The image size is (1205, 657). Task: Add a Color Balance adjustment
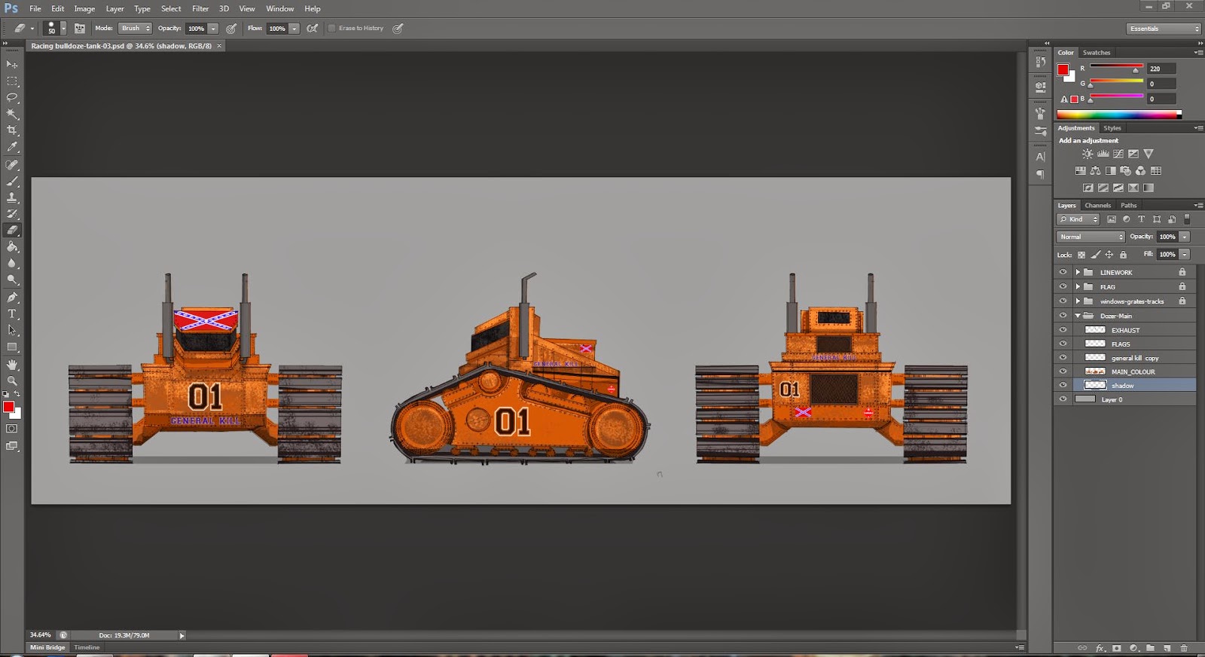click(x=1095, y=171)
